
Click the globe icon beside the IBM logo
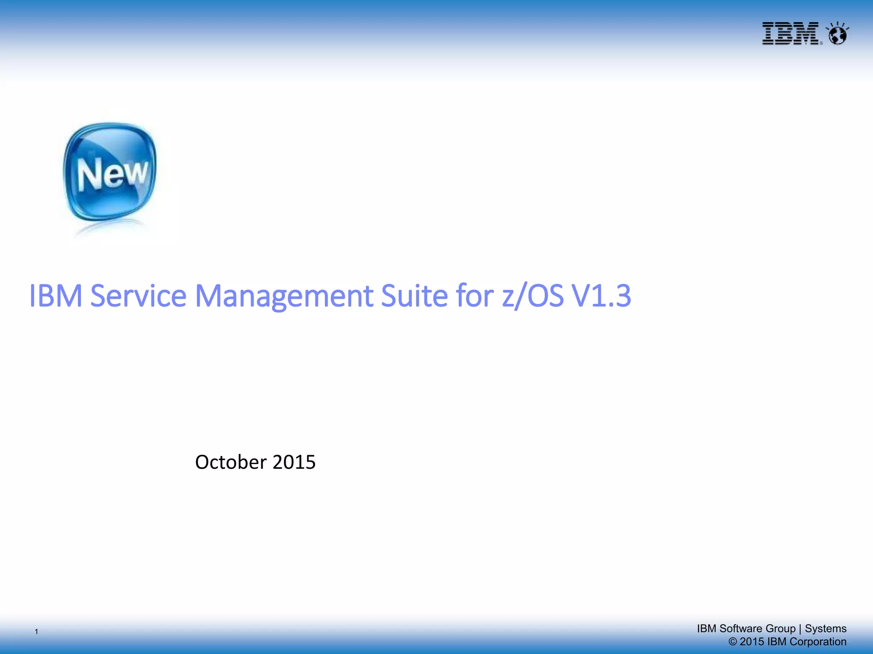pos(837,33)
